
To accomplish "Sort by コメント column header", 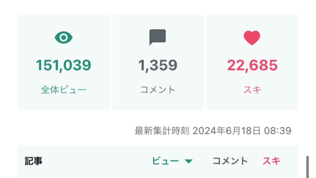I will point(230,161).
